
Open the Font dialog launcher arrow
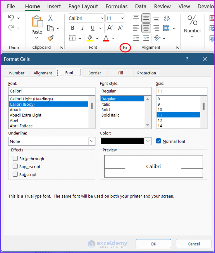click(125, 48)
